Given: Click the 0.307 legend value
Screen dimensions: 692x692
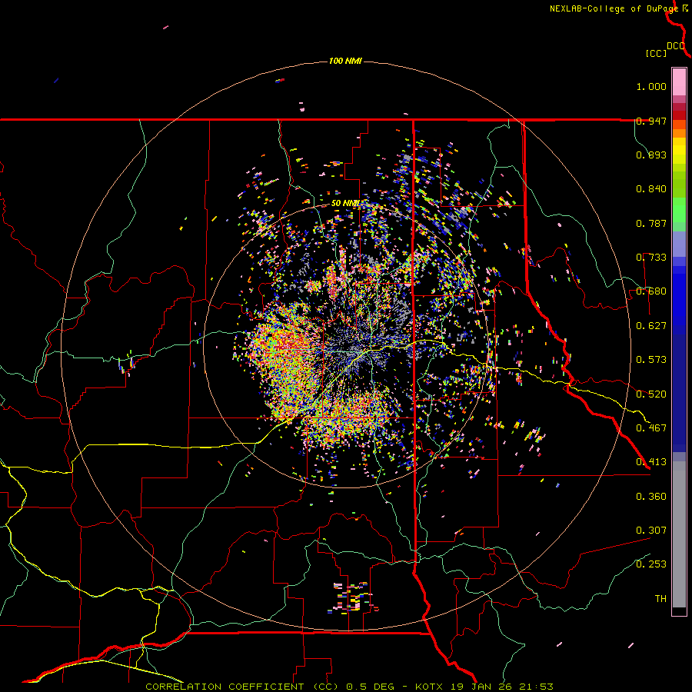Looking at the screenshot, I should (651, 531).
